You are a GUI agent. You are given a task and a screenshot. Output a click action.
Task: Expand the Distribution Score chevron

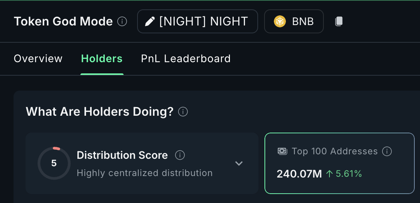tap(239, 163)
